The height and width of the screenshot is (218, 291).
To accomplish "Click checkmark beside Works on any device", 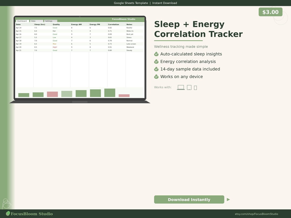I will (x=156, y=76).
